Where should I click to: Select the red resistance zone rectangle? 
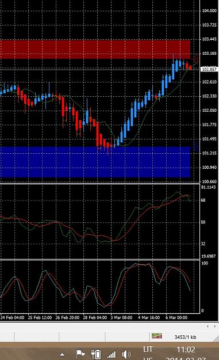pos(95,50)
